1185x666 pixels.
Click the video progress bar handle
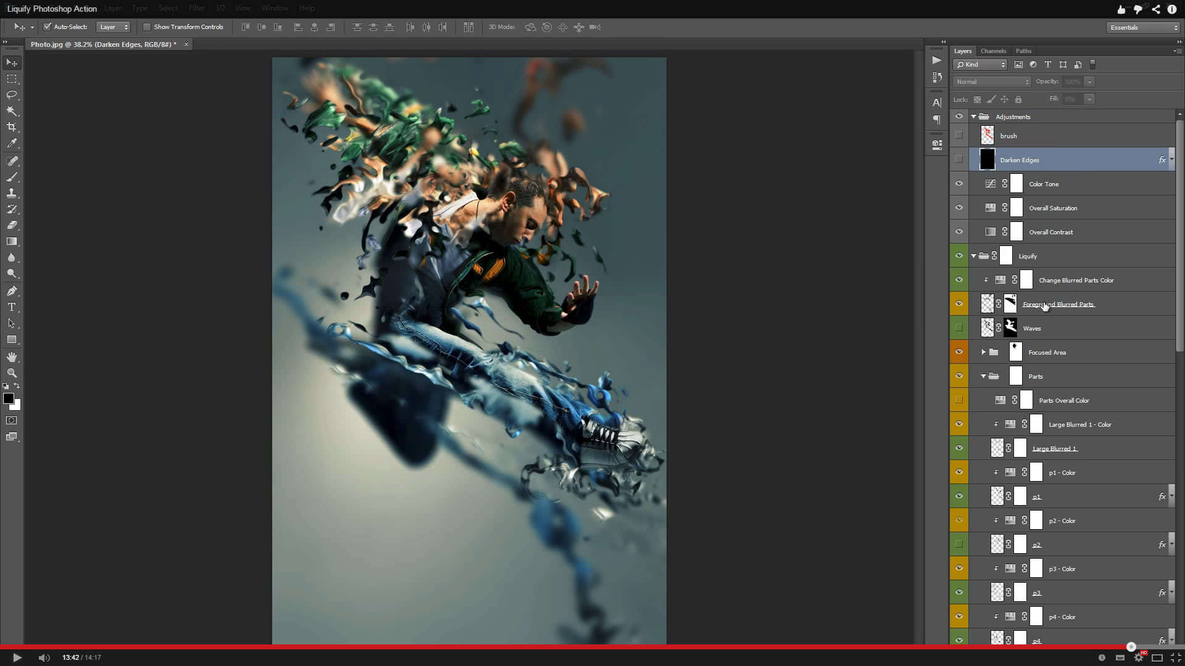coord(1131,647)
